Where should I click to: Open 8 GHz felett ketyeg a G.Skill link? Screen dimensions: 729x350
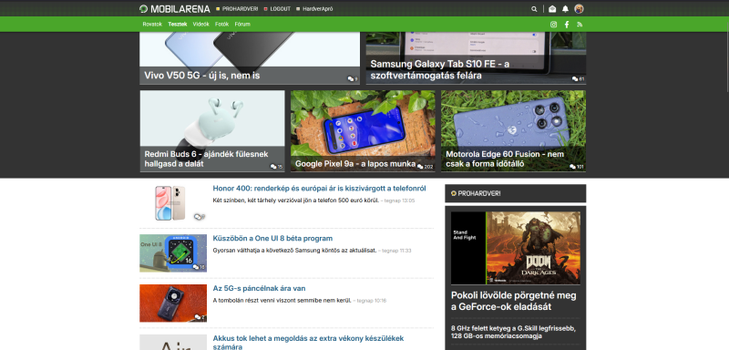pos(513,332)
